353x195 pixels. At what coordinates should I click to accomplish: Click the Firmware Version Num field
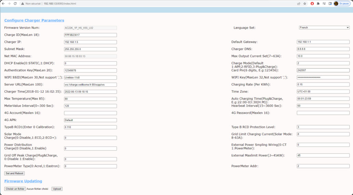[90, 28]
